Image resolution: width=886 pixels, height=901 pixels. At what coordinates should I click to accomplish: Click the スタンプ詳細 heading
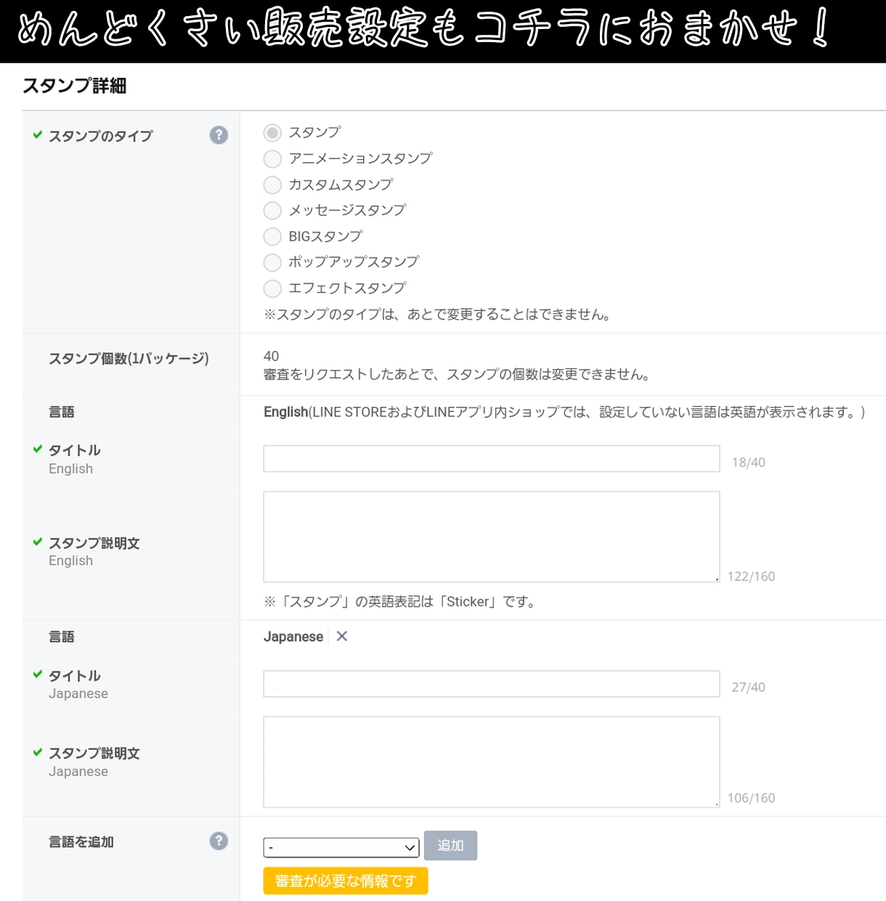[x=75, y=86]
